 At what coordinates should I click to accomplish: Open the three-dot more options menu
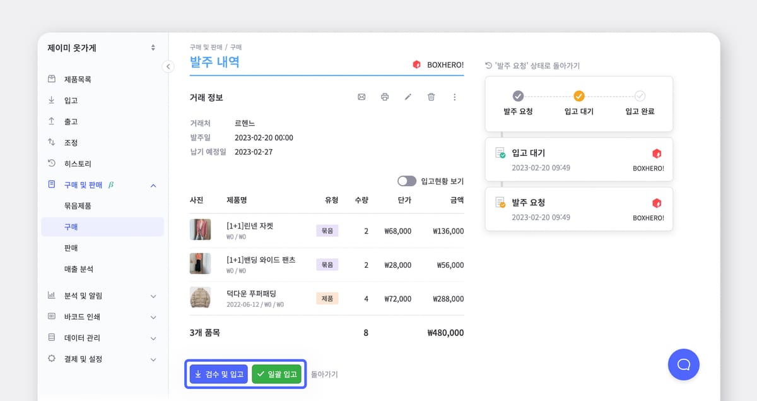point(454,97)
